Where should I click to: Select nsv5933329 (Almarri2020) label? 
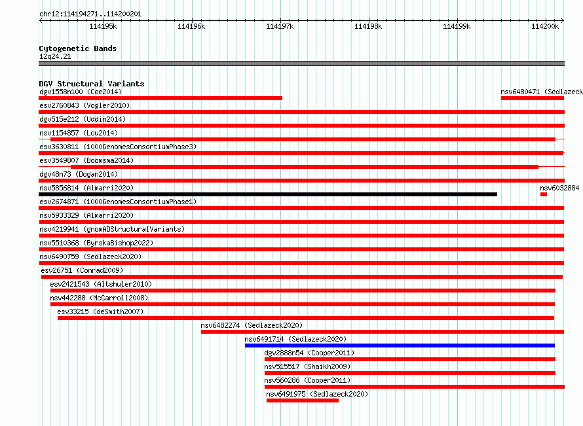tap(86, 215)
